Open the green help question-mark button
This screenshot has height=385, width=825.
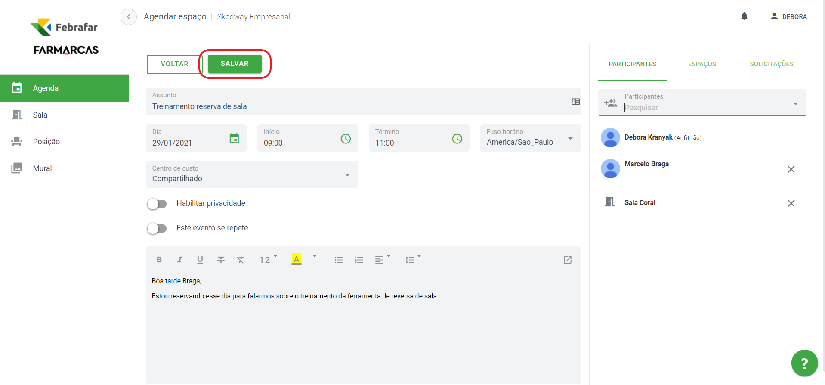[x=804, y=363]
